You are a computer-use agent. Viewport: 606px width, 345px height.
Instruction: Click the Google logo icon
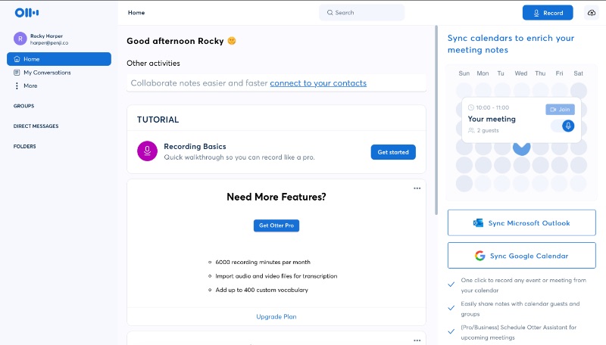pos(479,256)
